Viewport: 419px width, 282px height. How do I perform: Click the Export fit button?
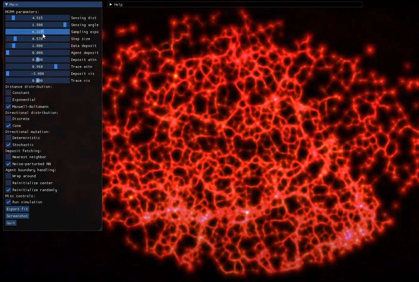click(17, 209)
